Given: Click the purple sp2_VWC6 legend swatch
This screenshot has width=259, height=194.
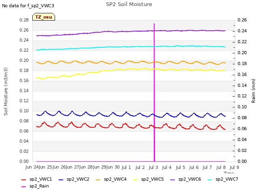Looking at the screenshot, I should click(173, 179).
